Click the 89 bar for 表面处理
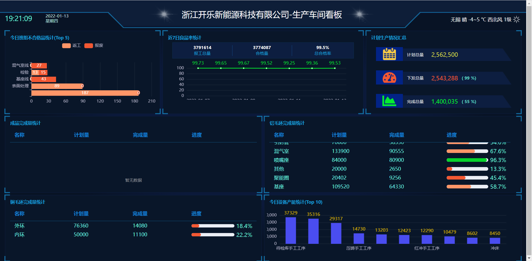The image size is (532, 261). point(57,86)
